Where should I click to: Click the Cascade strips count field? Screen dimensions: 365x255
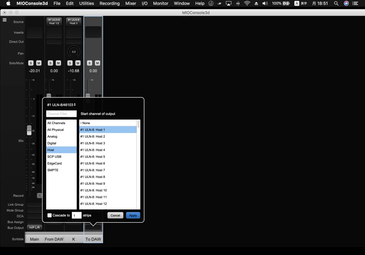[x=77, y=215]
